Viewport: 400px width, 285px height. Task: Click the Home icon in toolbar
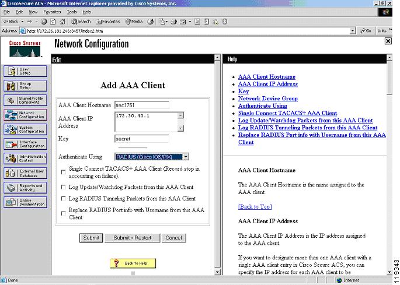tap(62, 22)
